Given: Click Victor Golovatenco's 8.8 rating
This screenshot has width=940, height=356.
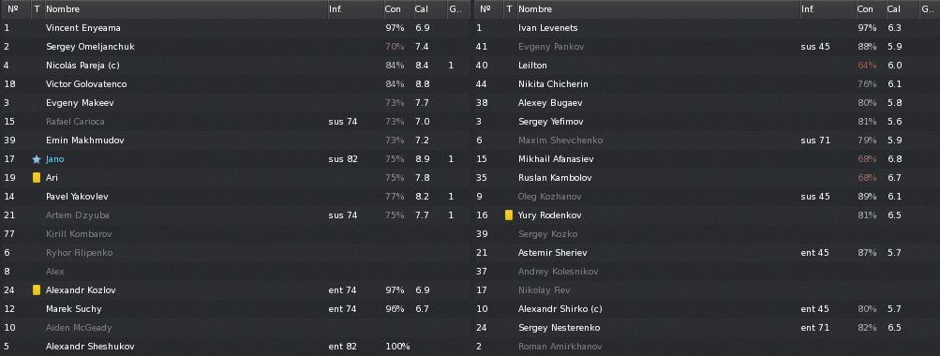Looking at the screenshot, I should [x=422, y=84].
